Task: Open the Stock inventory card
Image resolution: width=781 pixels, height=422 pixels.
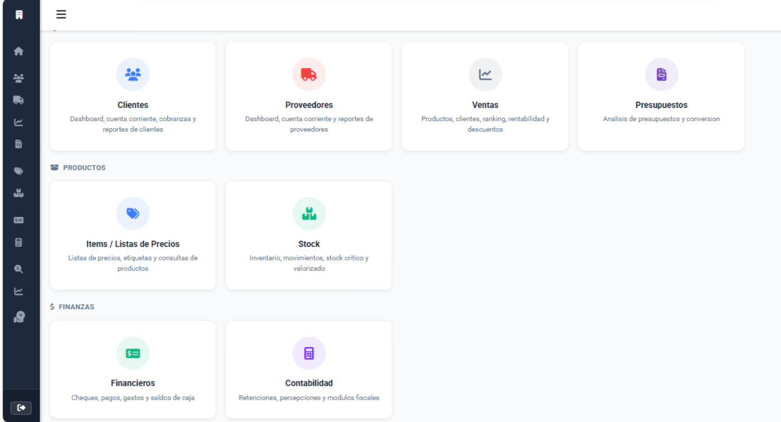Action: click(x=309, y=235)
